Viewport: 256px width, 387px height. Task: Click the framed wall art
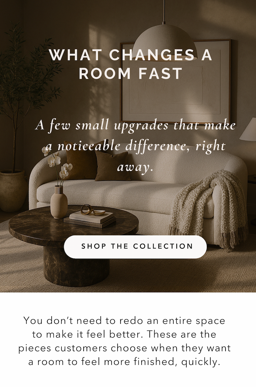[x=175, y=81]
